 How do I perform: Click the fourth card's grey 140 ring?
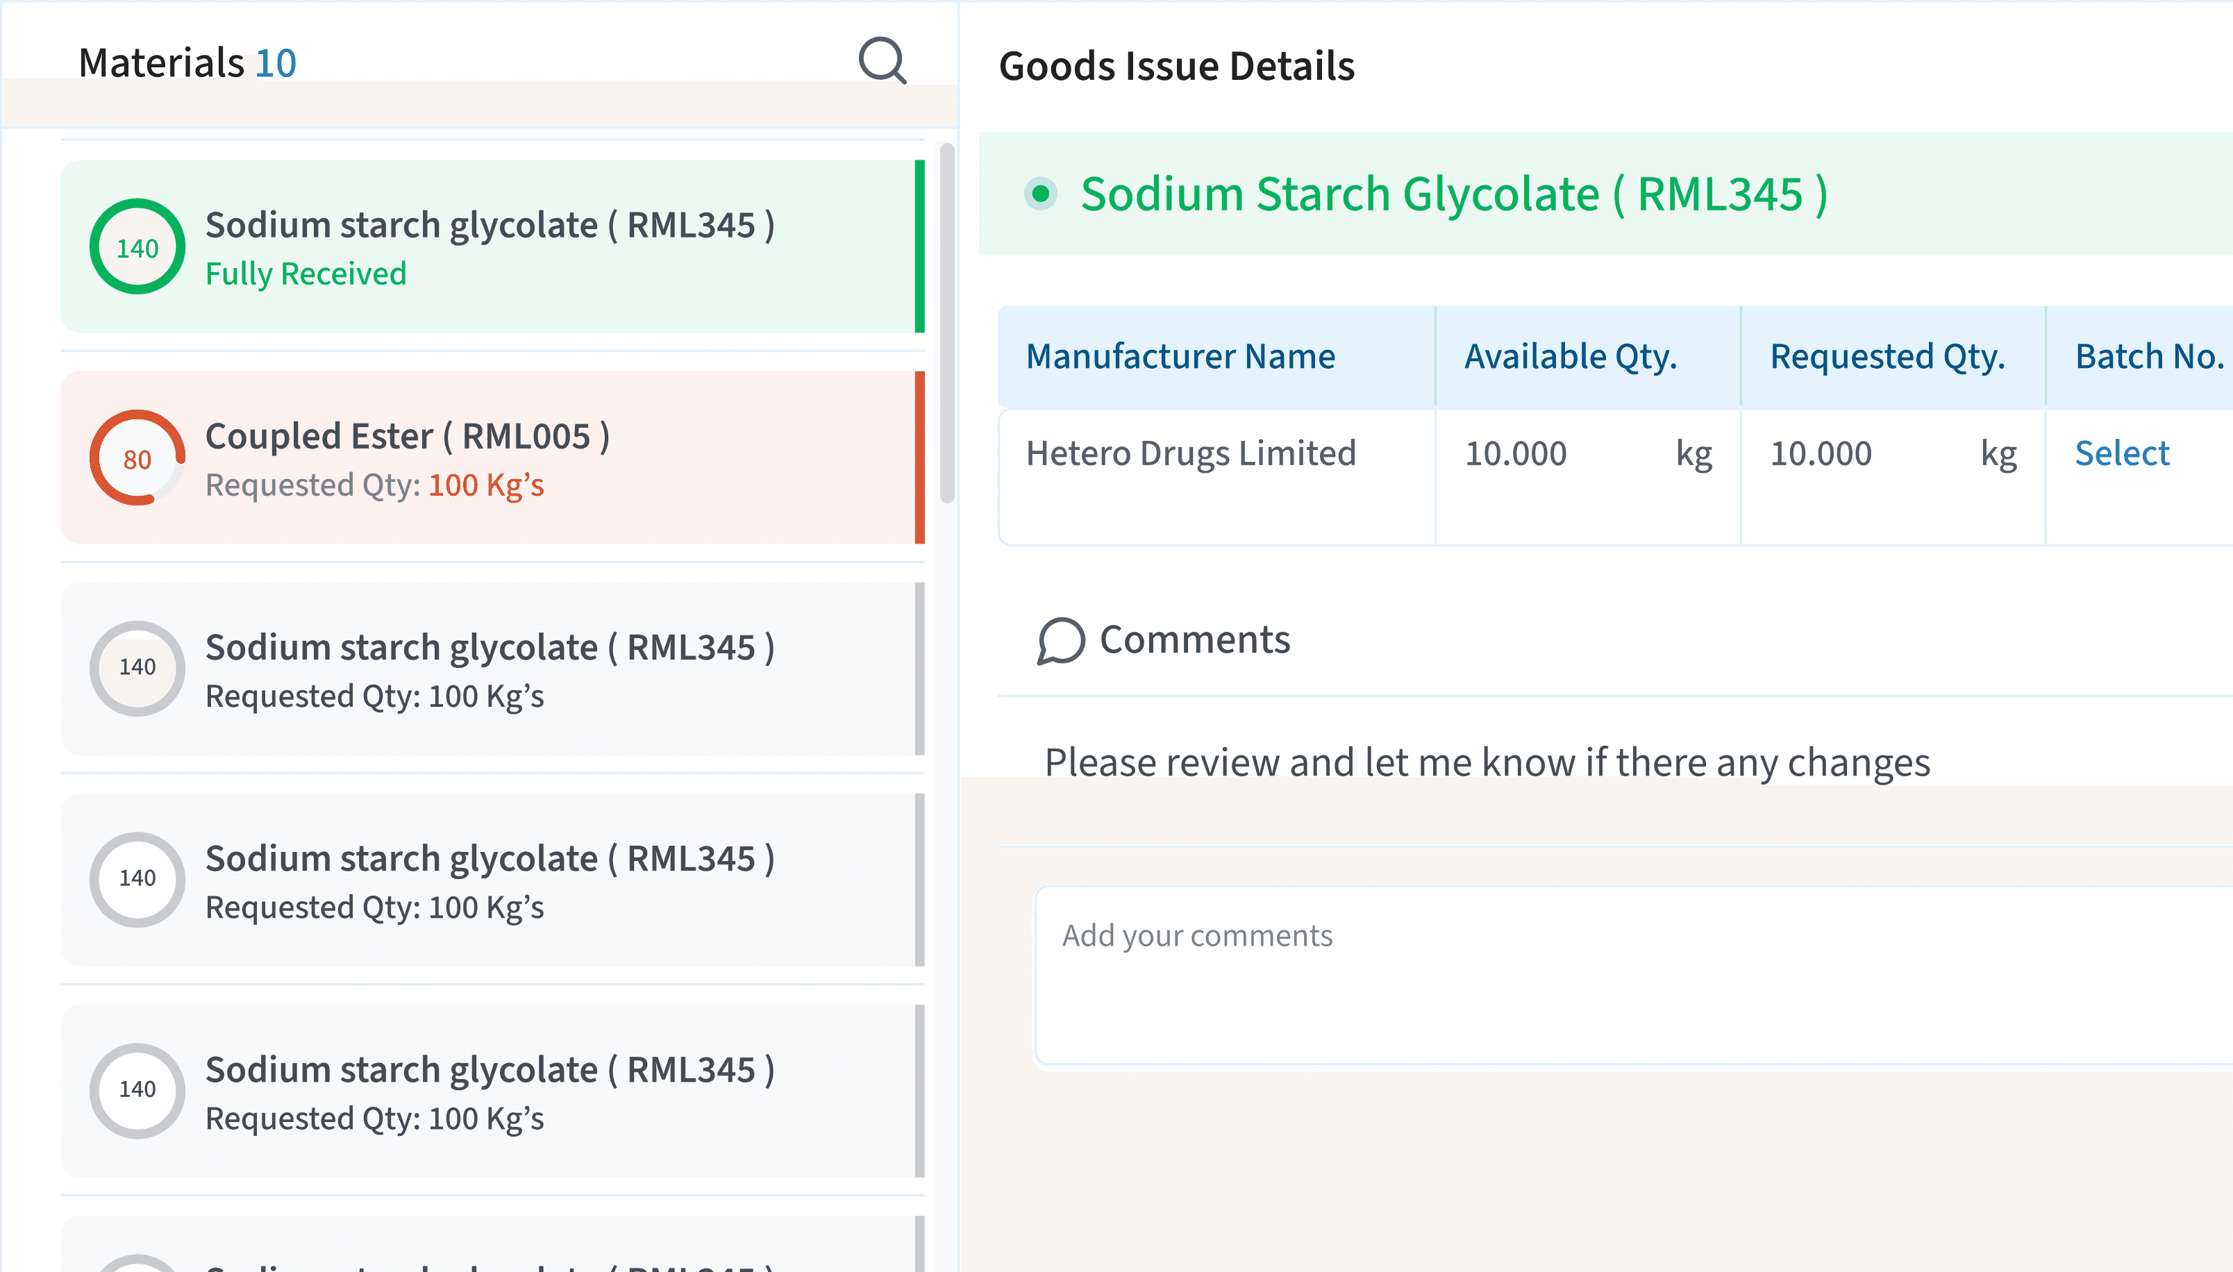click(x=137, y=879)
